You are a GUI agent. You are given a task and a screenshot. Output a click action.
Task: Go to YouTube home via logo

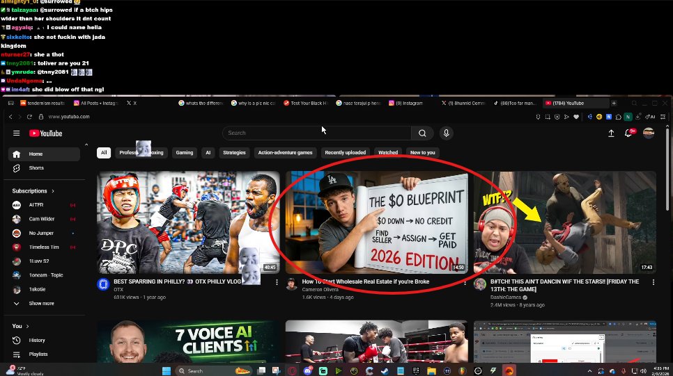point(45,133)
